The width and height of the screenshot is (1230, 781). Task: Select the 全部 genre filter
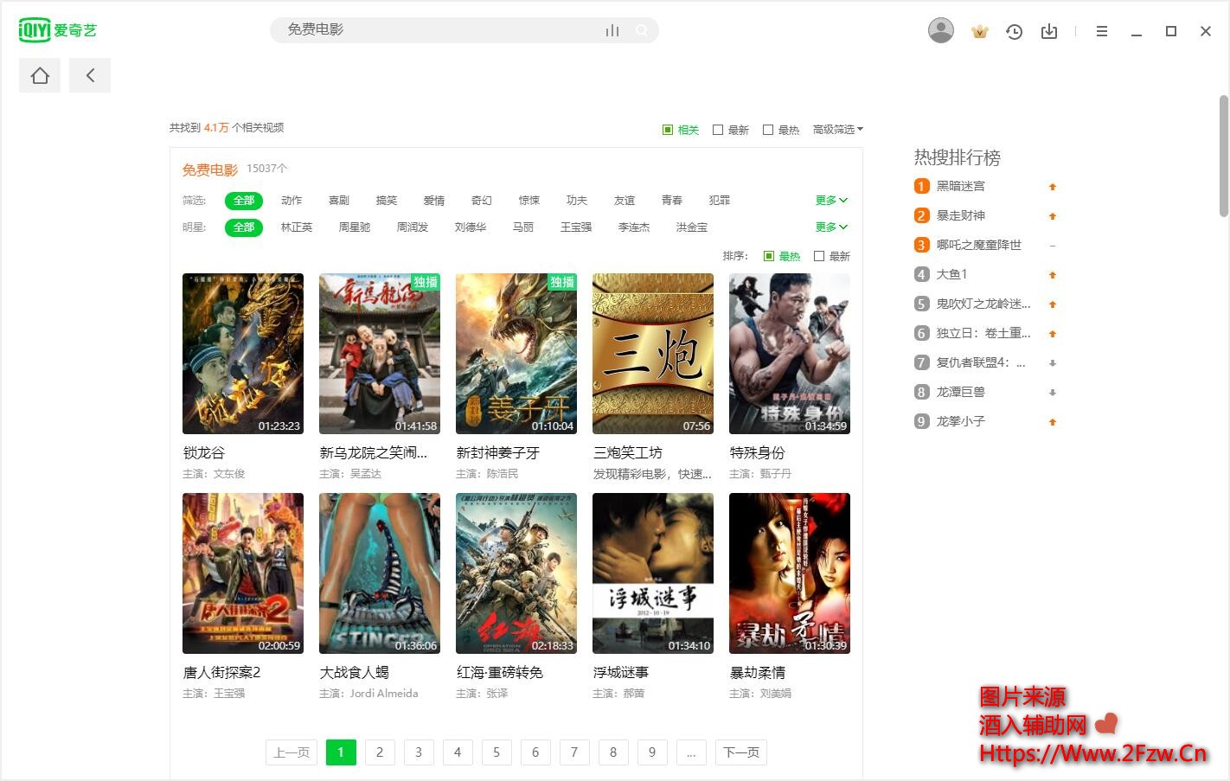click(244, 200)
